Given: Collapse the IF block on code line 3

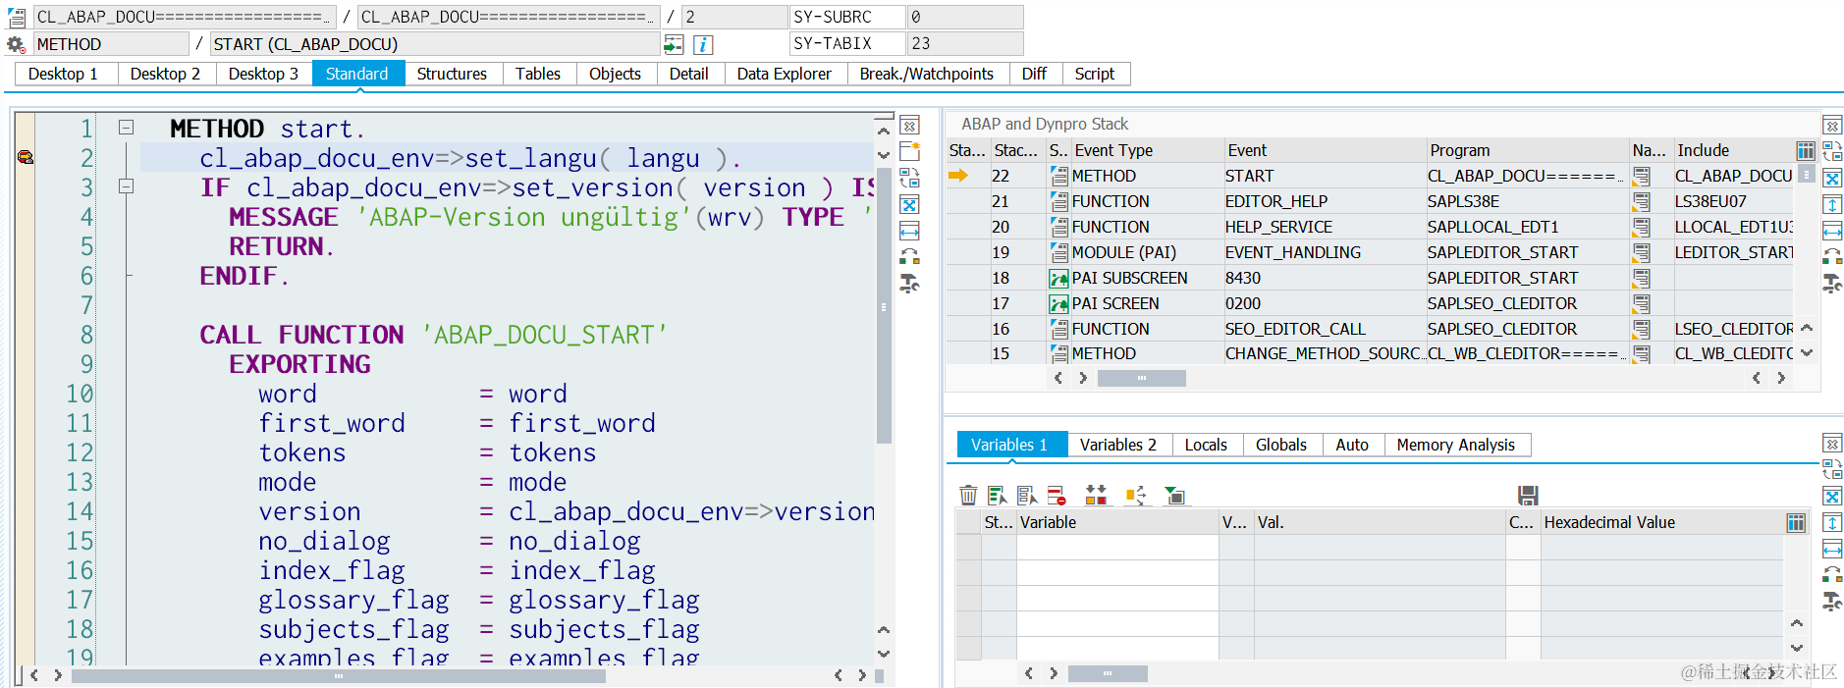Looking at the screenshot, I should (126, 185).
